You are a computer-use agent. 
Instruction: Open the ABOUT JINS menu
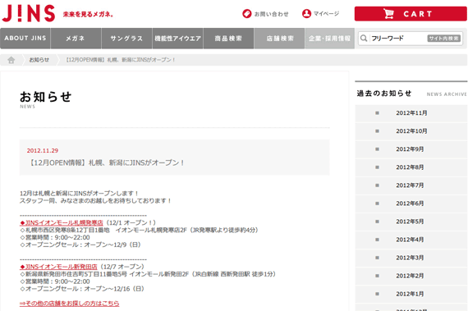(25, 39)
